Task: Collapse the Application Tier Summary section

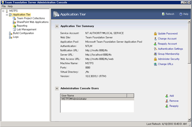Action: pos(57,26)
